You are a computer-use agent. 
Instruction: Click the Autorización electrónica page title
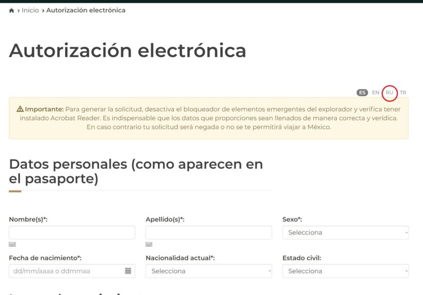point(128,50)
